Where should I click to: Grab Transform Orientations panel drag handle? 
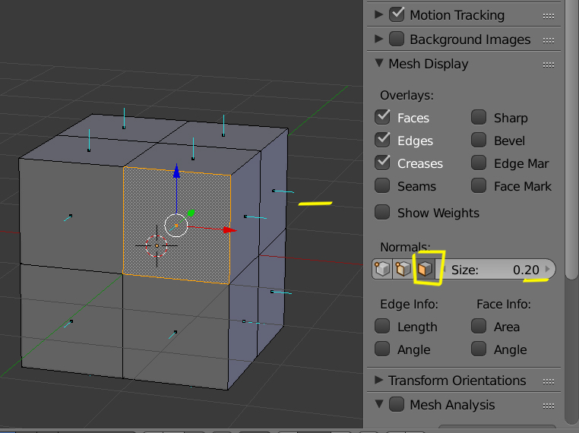(x=549, y=381)
